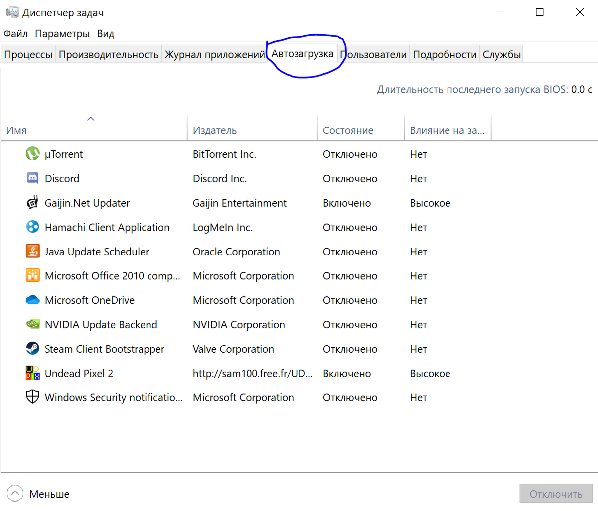
Task: Switch to the Пользователи tab
Action: point(374,54)
